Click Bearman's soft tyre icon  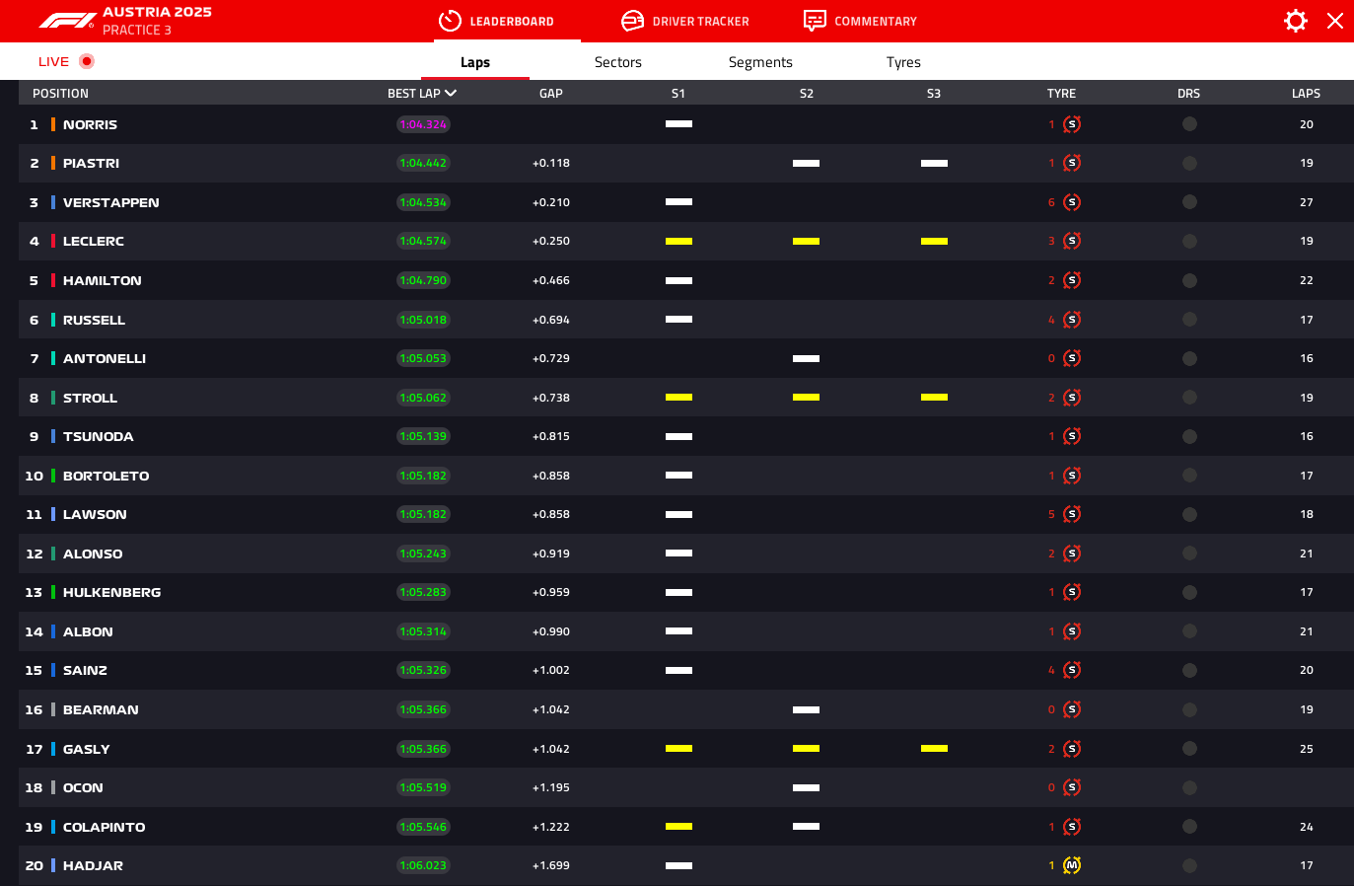pos(1072,709)
